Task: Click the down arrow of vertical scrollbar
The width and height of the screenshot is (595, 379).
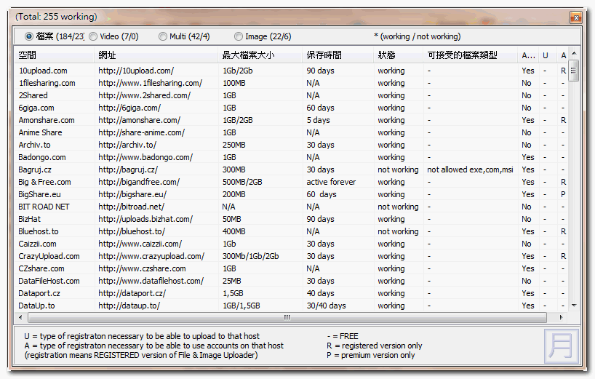Action: (574, 306)
